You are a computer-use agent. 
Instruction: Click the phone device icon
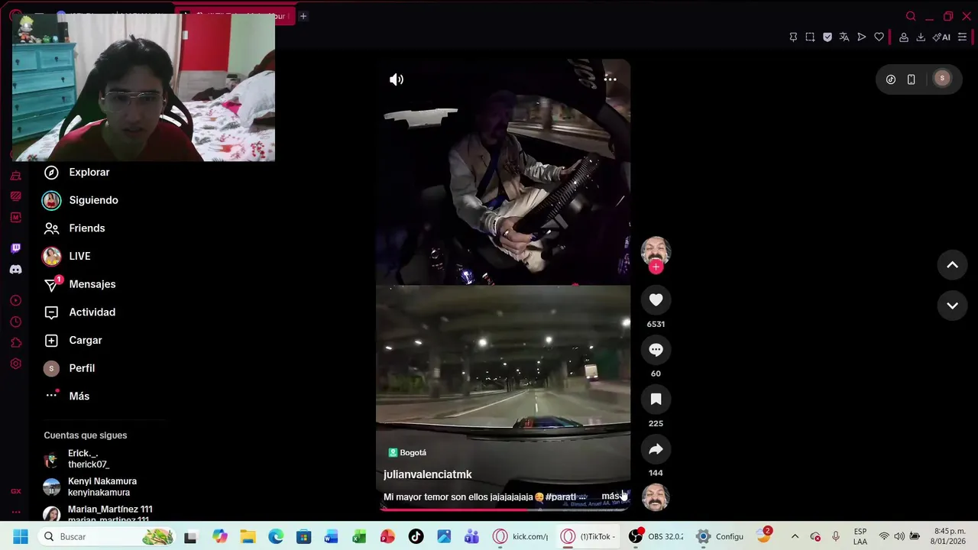pos(911,79)
